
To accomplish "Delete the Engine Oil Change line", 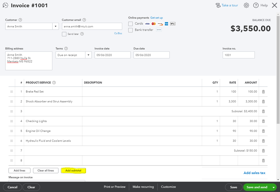I will [x=263, y=131].
